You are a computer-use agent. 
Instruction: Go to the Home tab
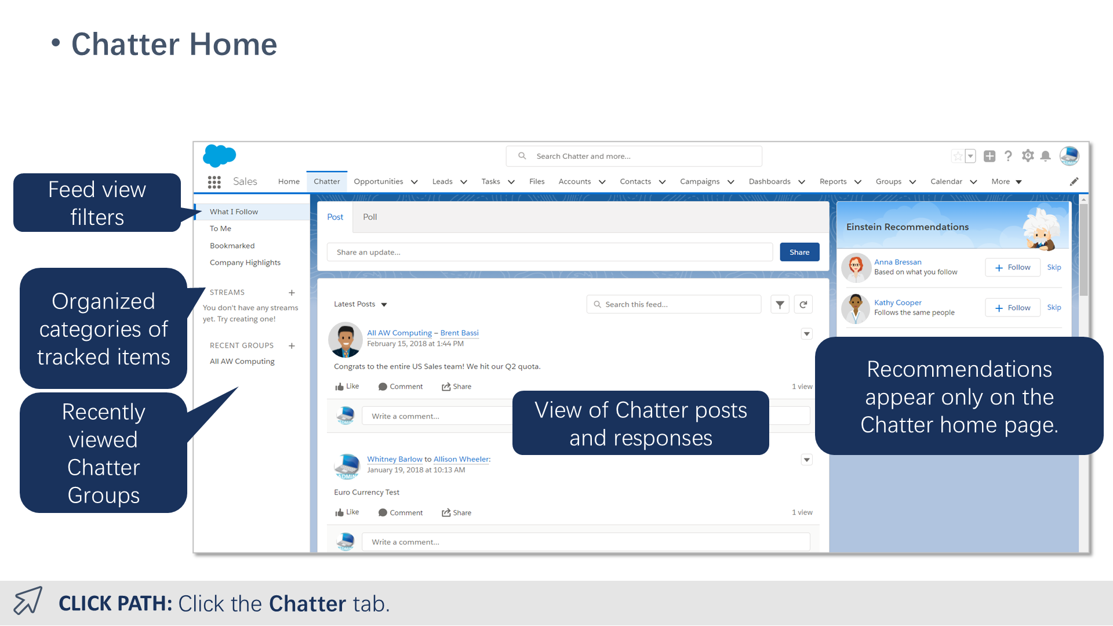click(289, 181)
